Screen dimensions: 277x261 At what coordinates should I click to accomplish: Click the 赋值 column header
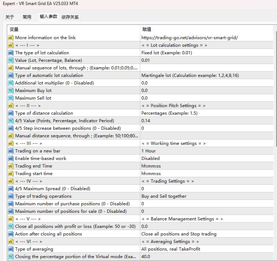[207, 29]
